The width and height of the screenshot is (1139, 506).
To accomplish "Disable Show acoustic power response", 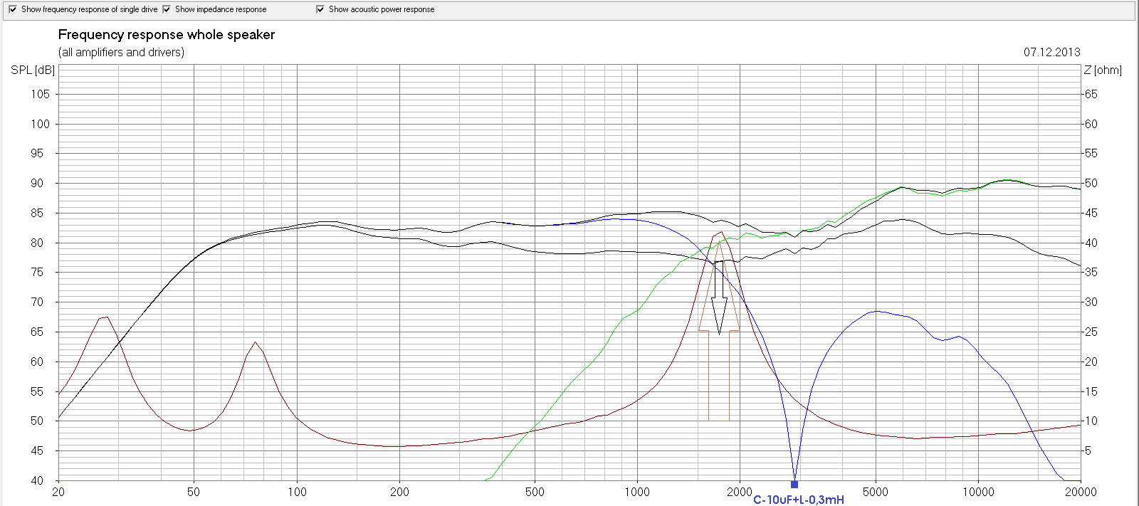I will (x=320, y=9).
